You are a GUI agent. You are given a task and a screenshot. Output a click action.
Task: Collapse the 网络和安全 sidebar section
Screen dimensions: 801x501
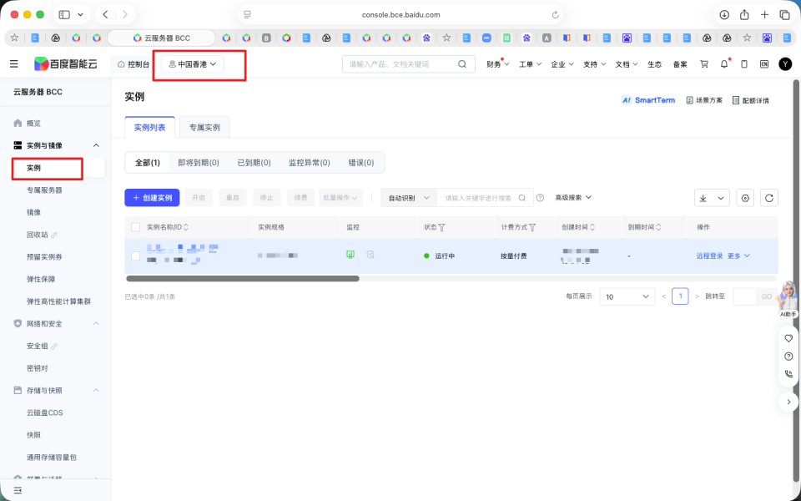point(96,324)
